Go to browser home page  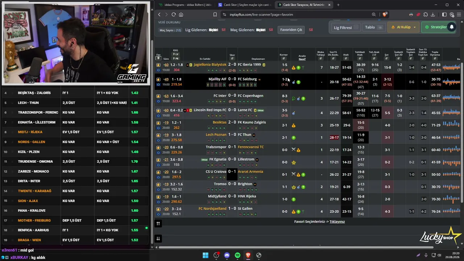(181, 14)
